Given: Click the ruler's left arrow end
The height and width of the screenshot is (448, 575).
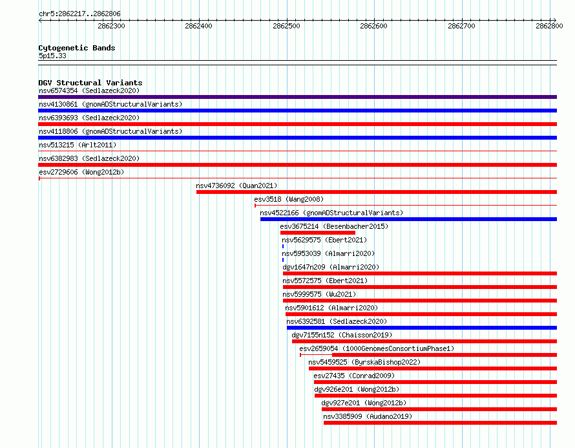Looking at the screenshot, I should 40,20.
